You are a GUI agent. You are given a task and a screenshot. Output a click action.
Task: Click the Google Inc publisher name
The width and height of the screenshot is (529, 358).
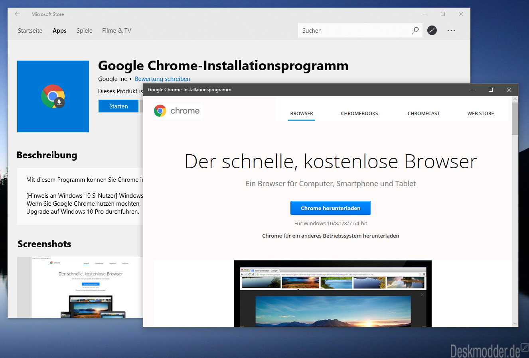click(113, 79)
